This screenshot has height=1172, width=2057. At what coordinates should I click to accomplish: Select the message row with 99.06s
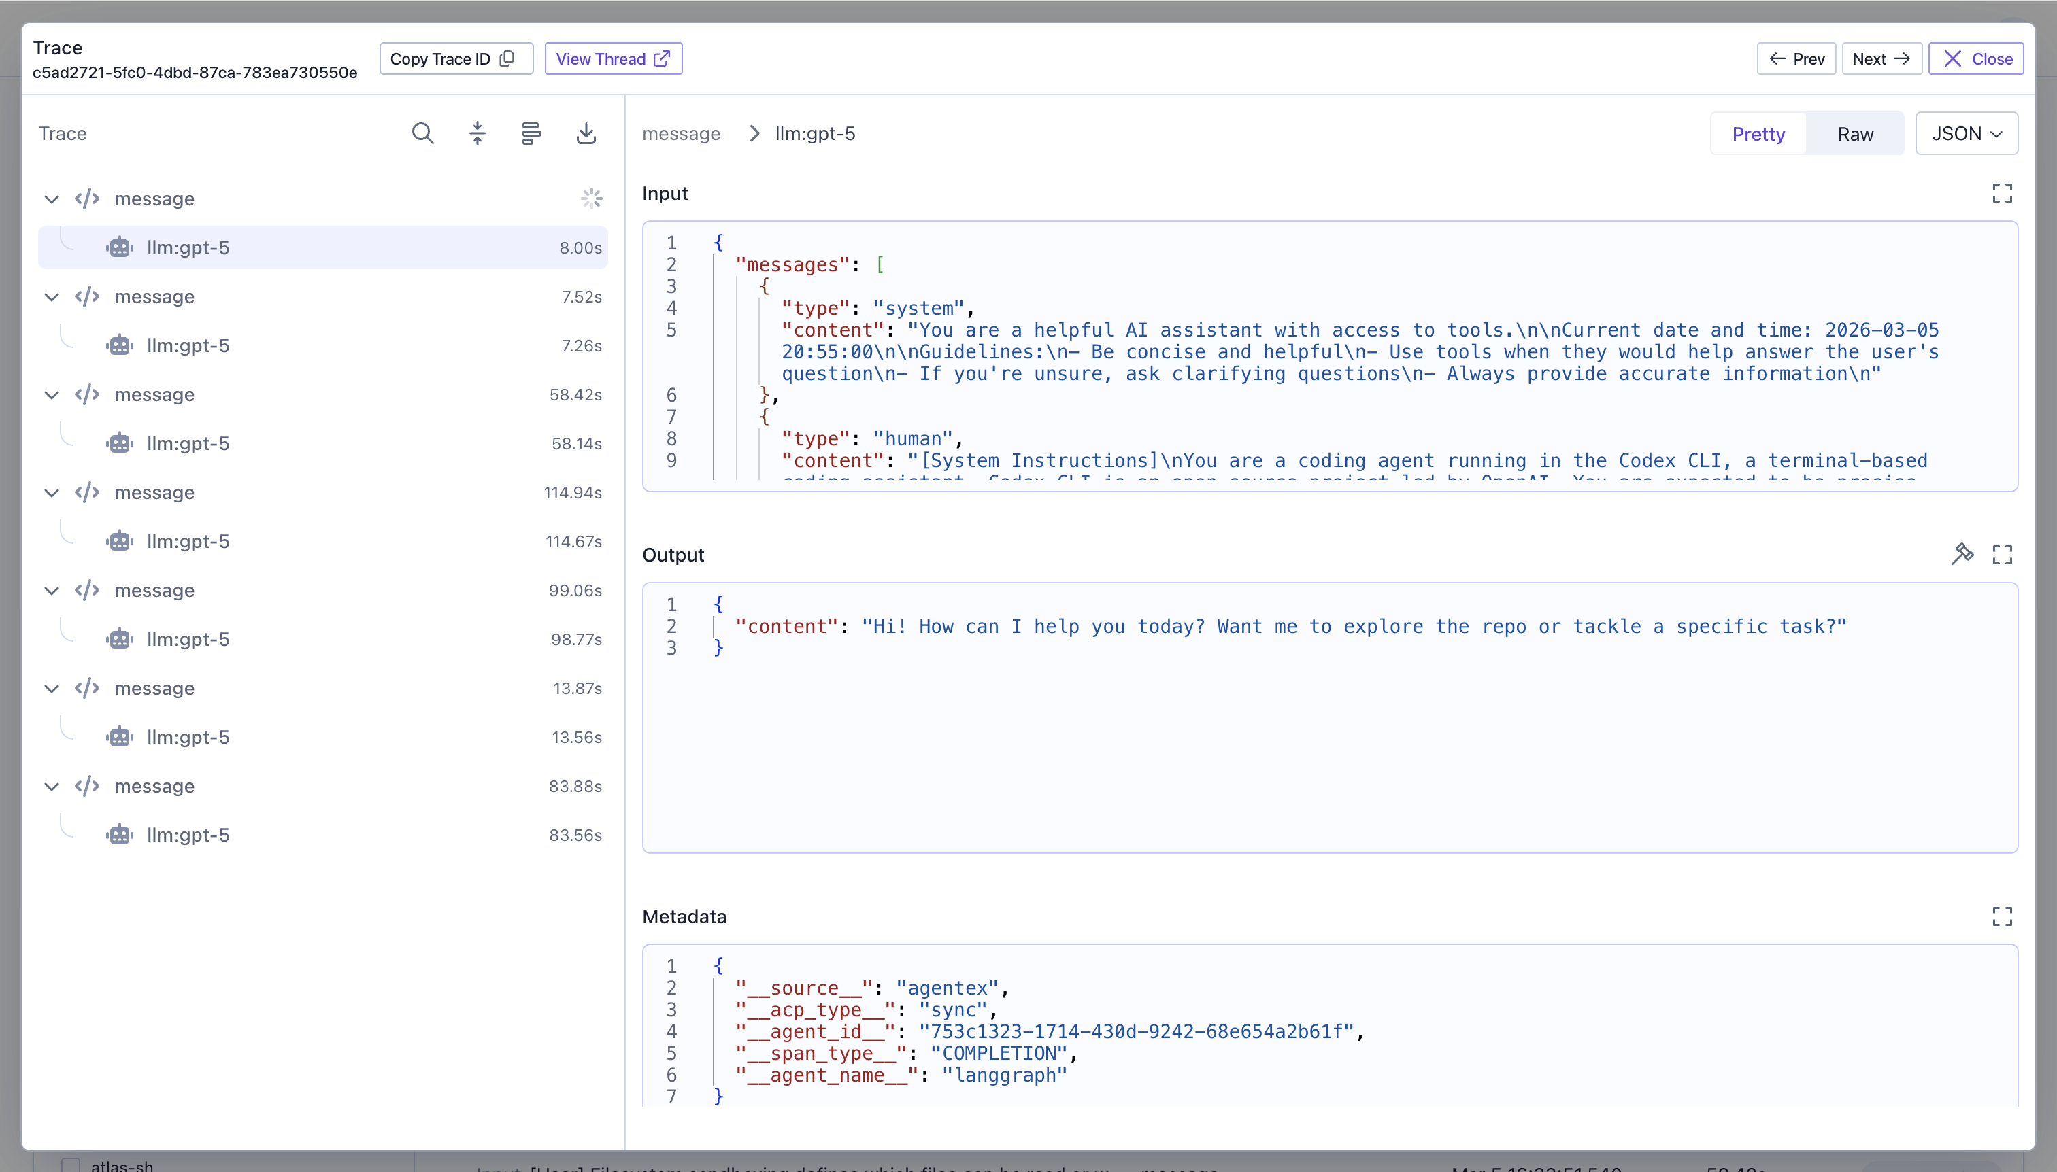coord(323,590)
